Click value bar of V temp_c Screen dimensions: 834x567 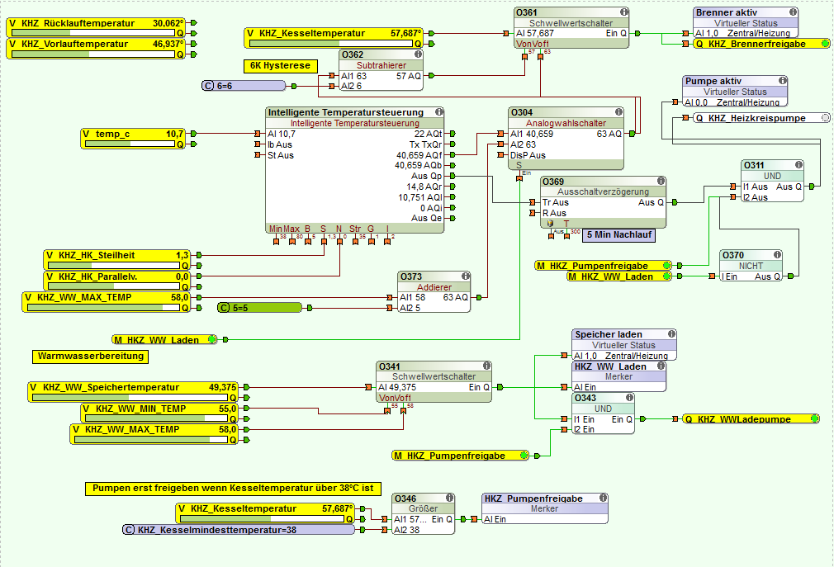click(x=130, y=144)
